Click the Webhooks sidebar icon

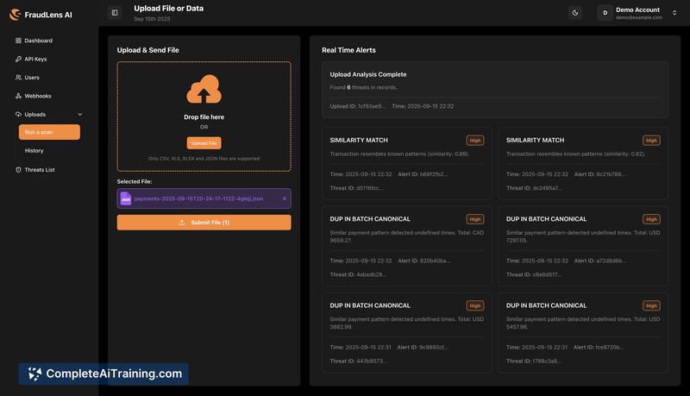18,96
